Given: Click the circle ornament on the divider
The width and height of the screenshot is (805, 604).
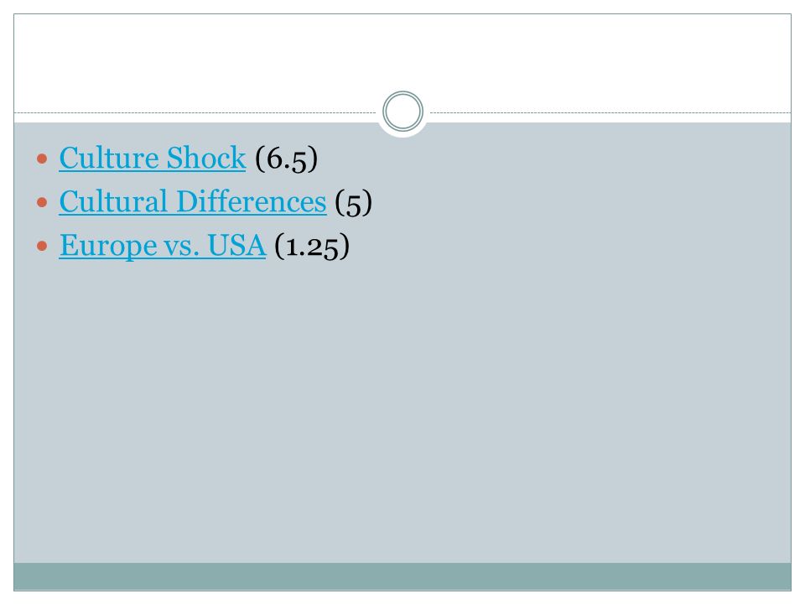Looking at the screenshot, I should coord(403,112).
